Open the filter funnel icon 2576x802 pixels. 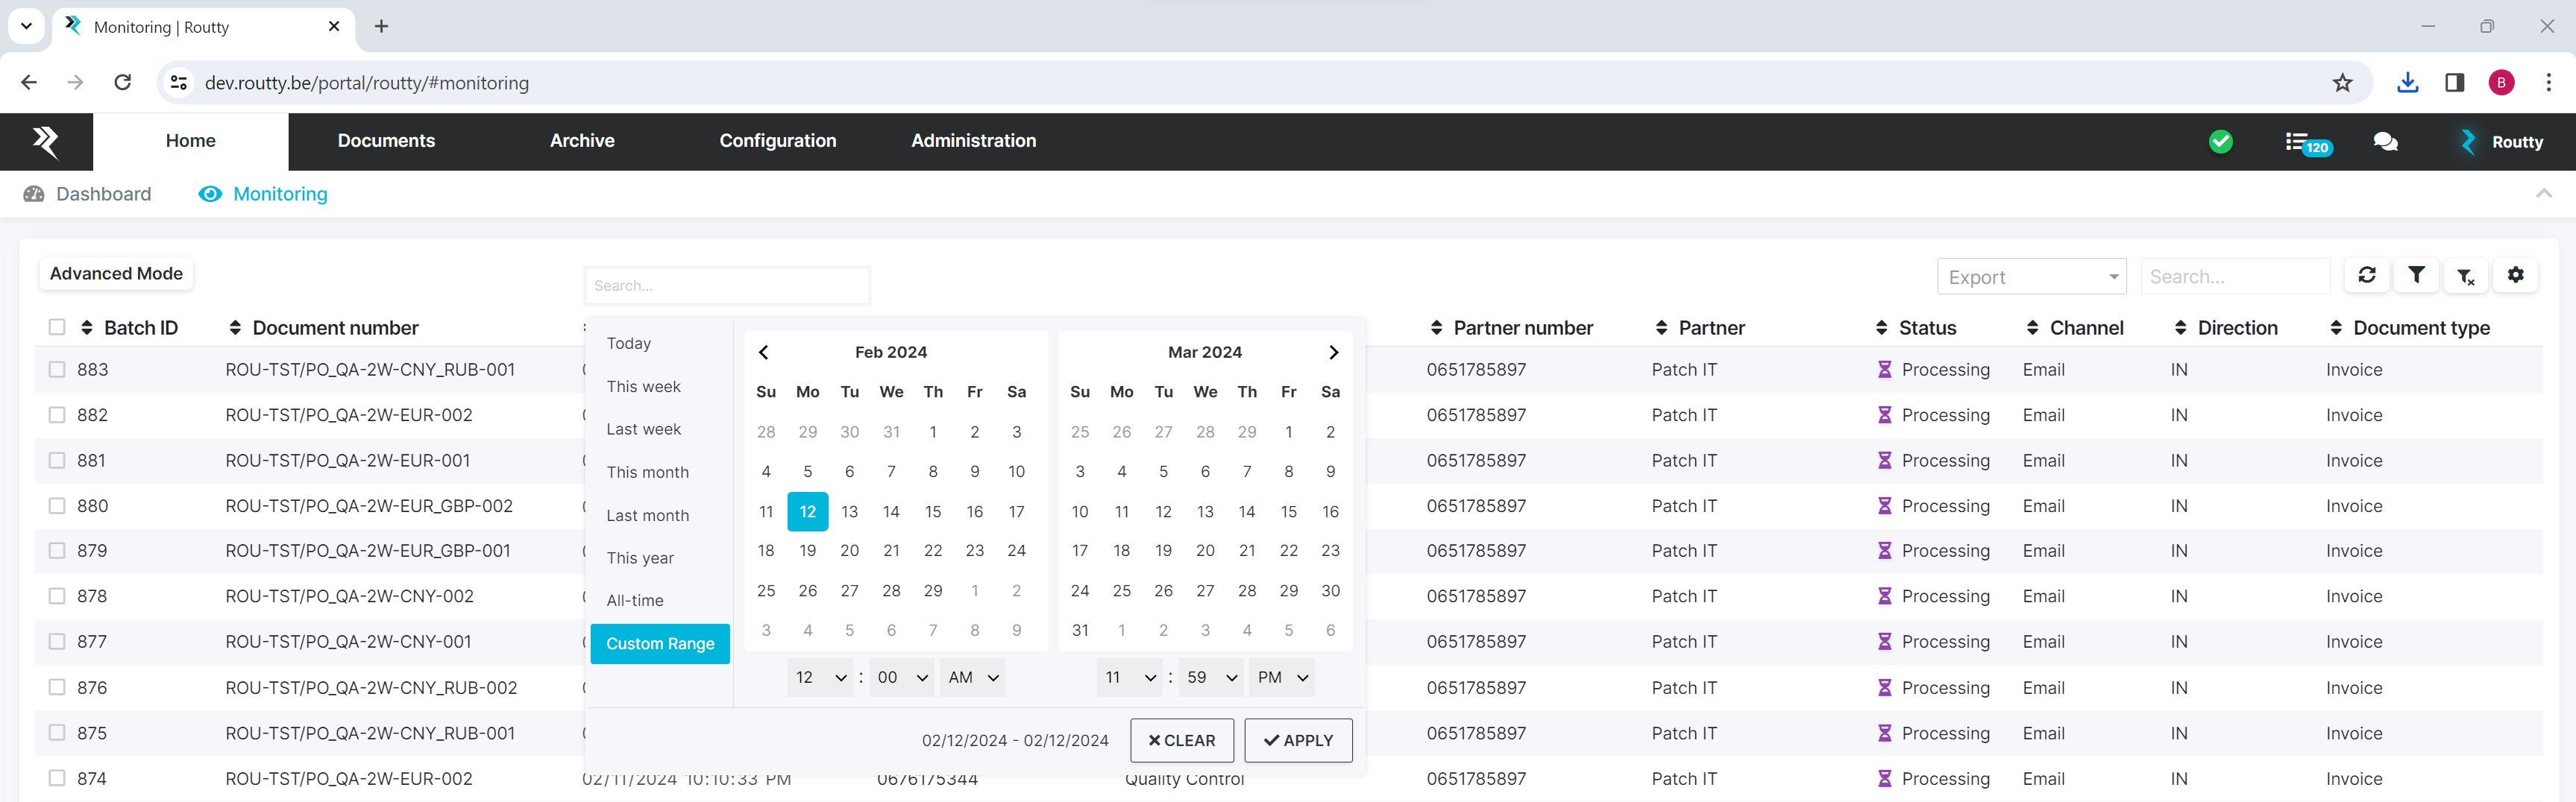(2416, 275)
